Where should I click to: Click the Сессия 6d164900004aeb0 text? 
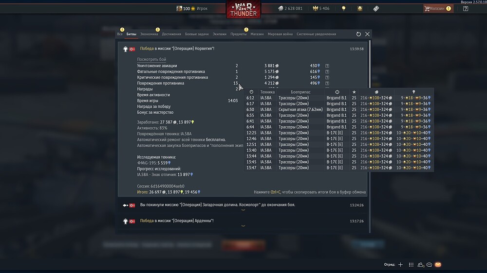(x=161, y=186)
